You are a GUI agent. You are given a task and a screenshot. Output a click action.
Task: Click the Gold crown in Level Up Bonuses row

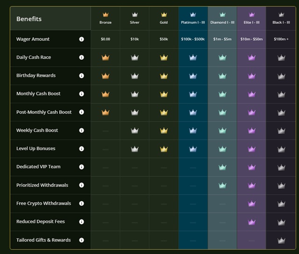164,149
